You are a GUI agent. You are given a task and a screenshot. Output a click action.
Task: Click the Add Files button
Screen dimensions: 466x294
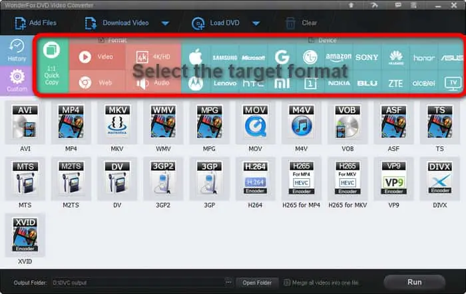pyautogui.click(x=36, y=23)
